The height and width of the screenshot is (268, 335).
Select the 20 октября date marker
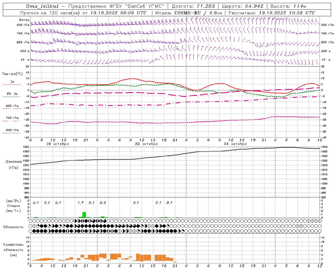coord(146,144)
